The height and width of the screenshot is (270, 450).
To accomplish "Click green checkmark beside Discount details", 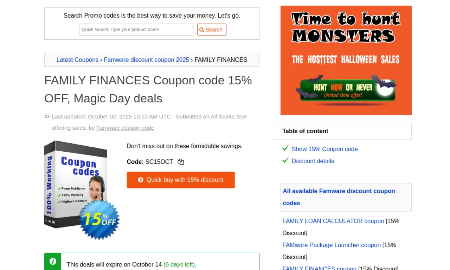I will click(285, 160).
